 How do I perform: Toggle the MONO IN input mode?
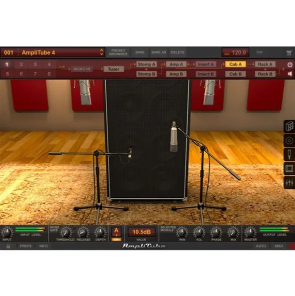pyautogui.click(x=82, y=69)
